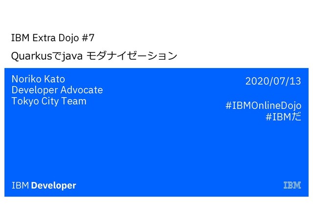Click the で character after Quarkus
The width and height of the screenshot is (313, 222).
pyautogui.click(x=57, y=56)
